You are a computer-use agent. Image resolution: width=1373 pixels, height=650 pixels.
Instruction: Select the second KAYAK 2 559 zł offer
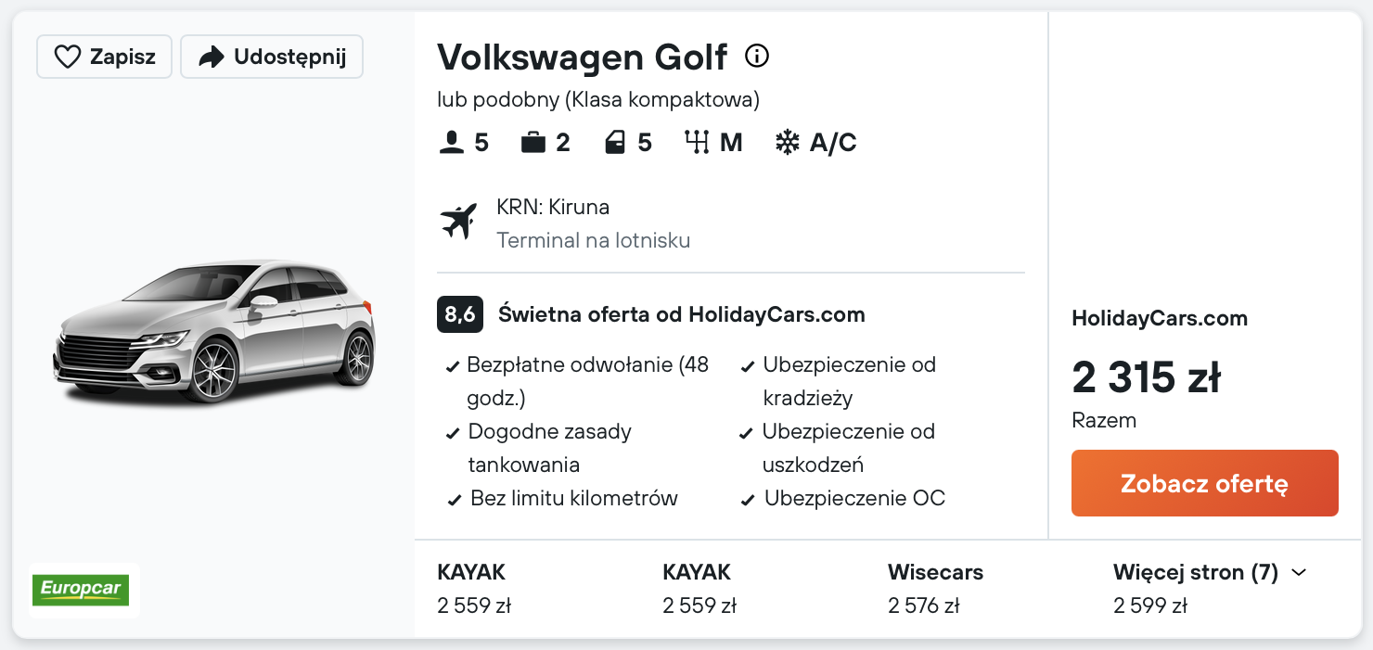(x=699, y=589)
